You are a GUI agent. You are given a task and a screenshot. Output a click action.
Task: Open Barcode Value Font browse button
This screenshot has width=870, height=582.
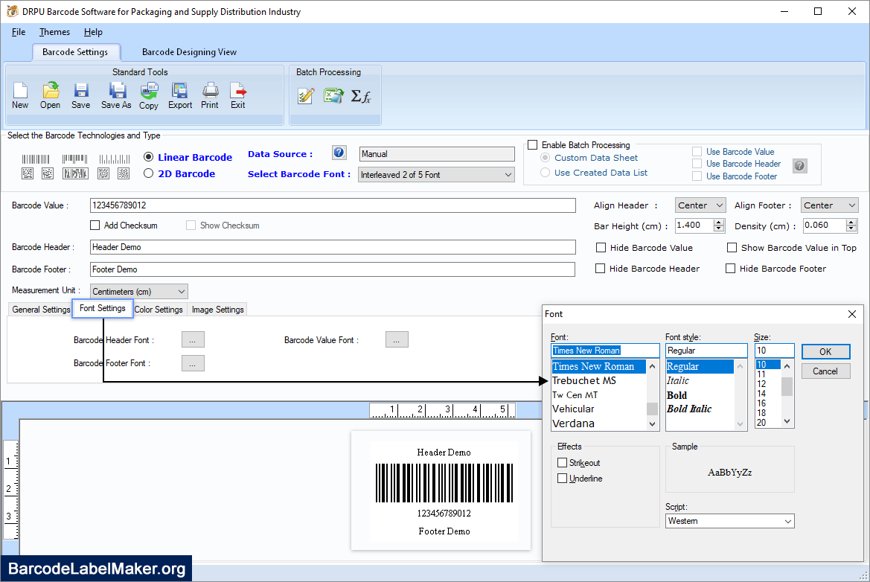click(x=397, y=339)
